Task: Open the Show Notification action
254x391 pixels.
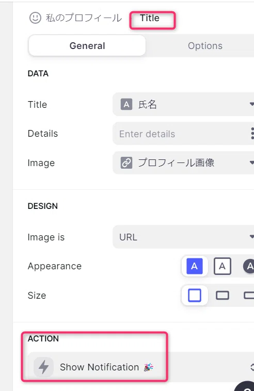Action: tap(140, 367)
